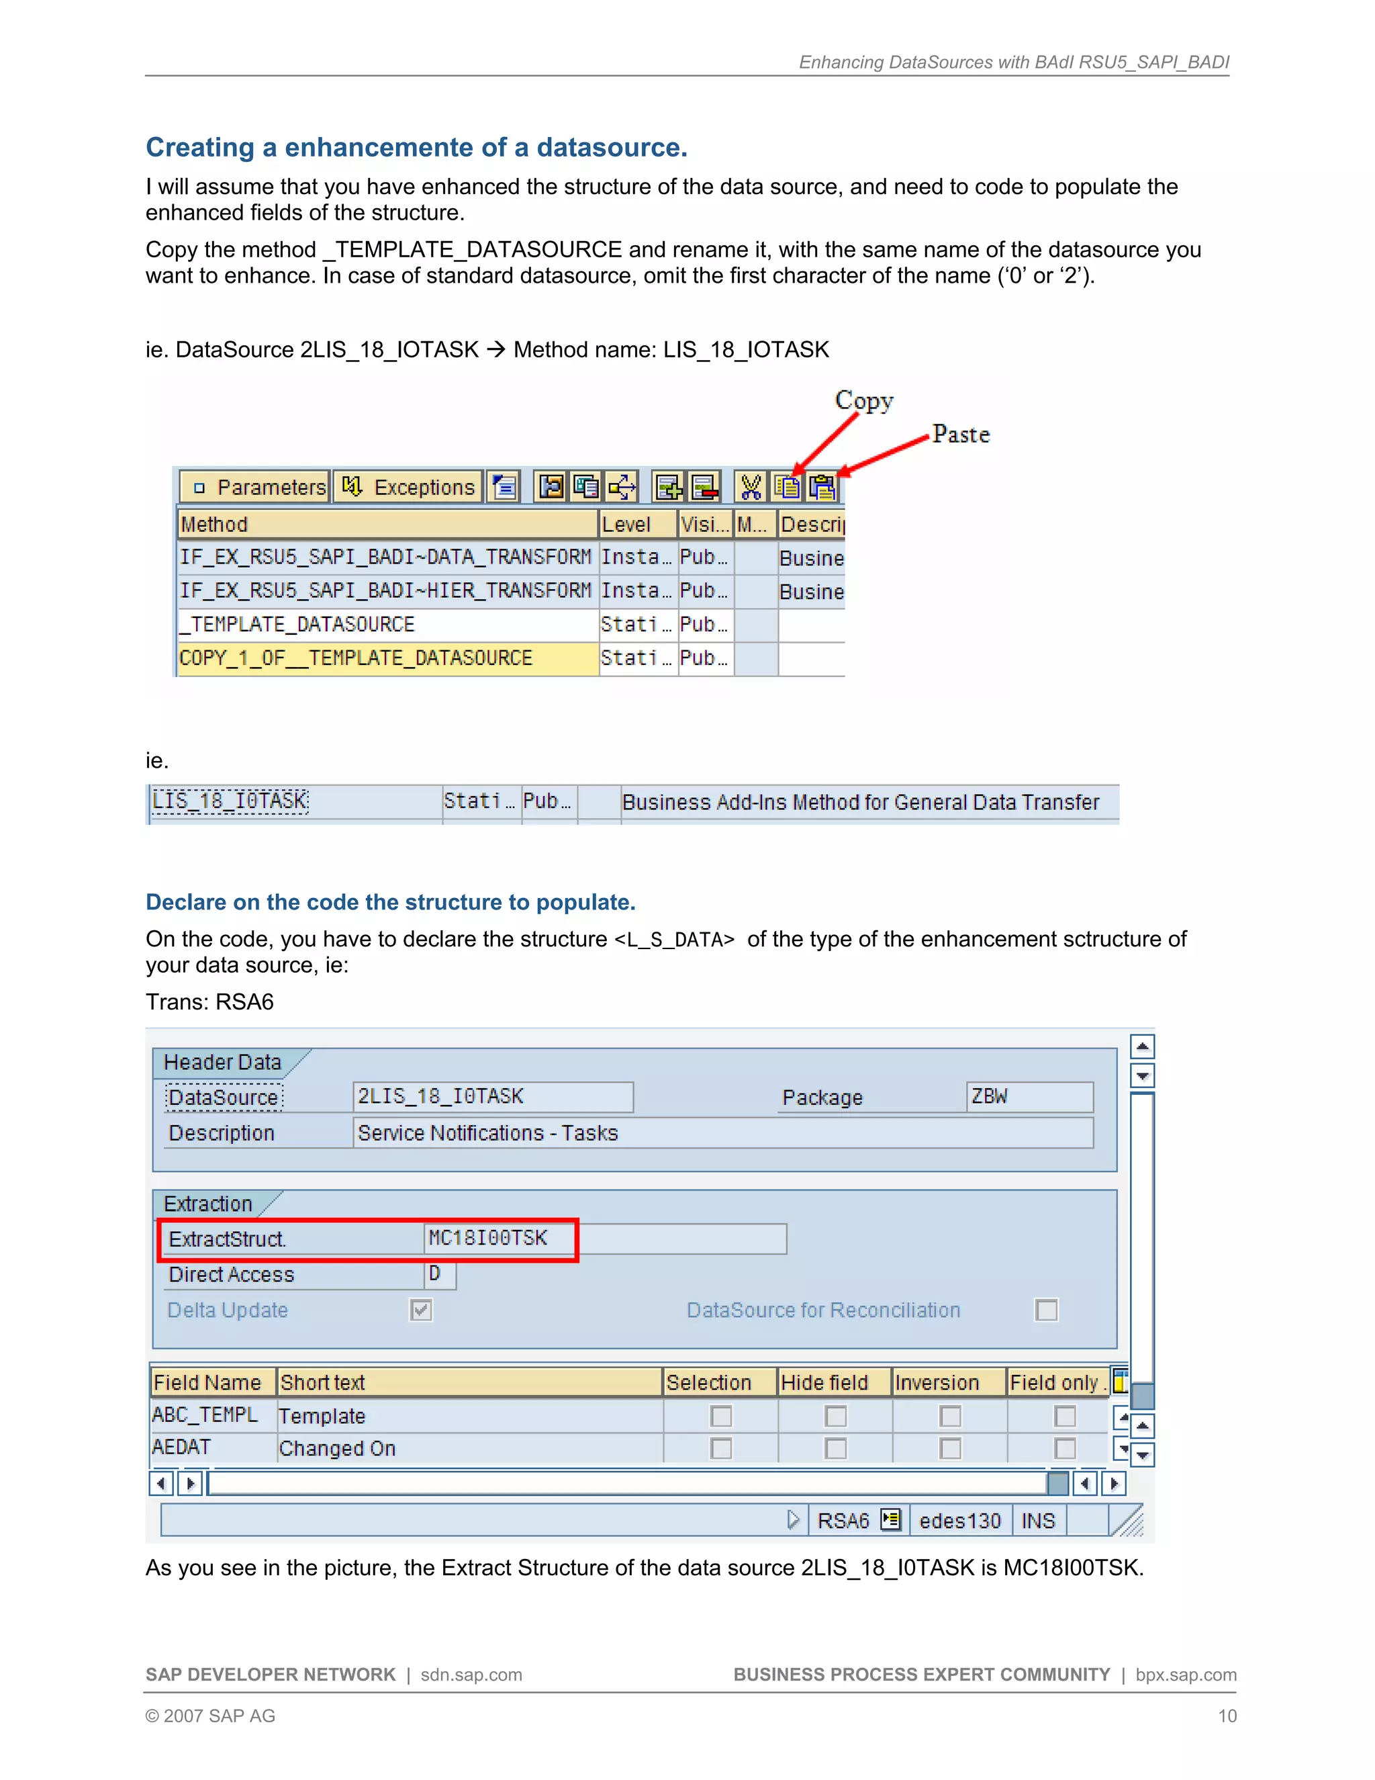Click the Business Add-Ins Method description text

[860, 803]
